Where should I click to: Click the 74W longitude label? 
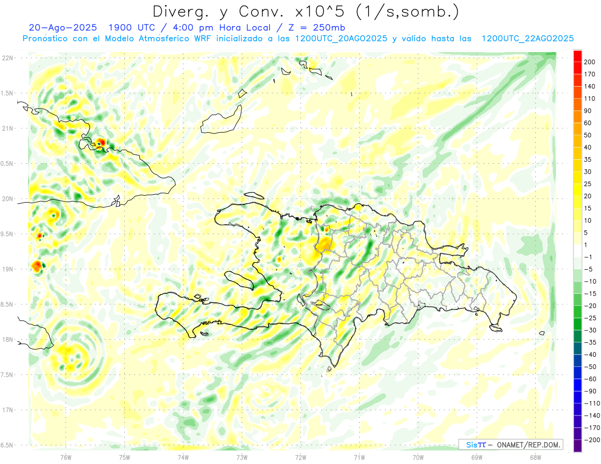coord(183,457)
